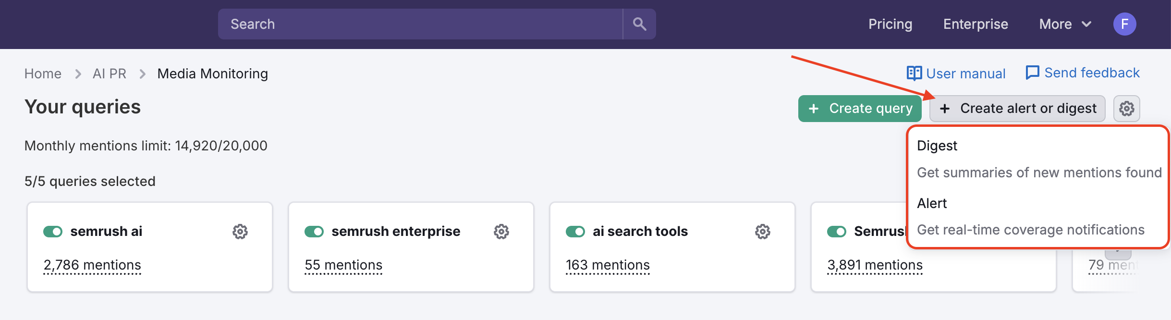Open settings gear for ai search tools
Screen dimensions: 1171x320
(763, 232)
